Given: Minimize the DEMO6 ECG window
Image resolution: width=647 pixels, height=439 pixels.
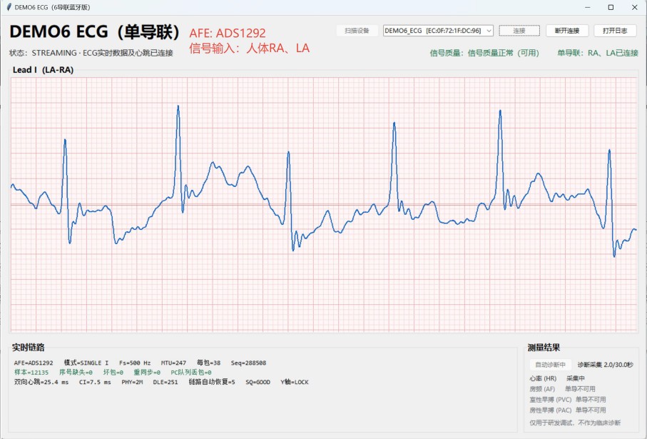Looking at the screenshot, I should click(x=587, y=7).
